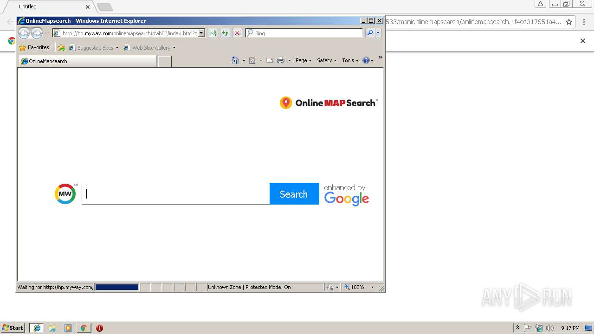Click the Chrome user profile icon

pos(540,4)
